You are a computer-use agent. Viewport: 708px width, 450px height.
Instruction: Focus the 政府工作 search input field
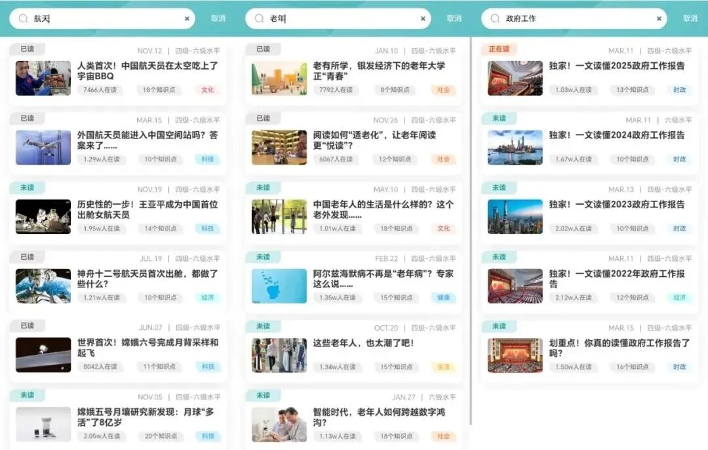click(574, 18)
